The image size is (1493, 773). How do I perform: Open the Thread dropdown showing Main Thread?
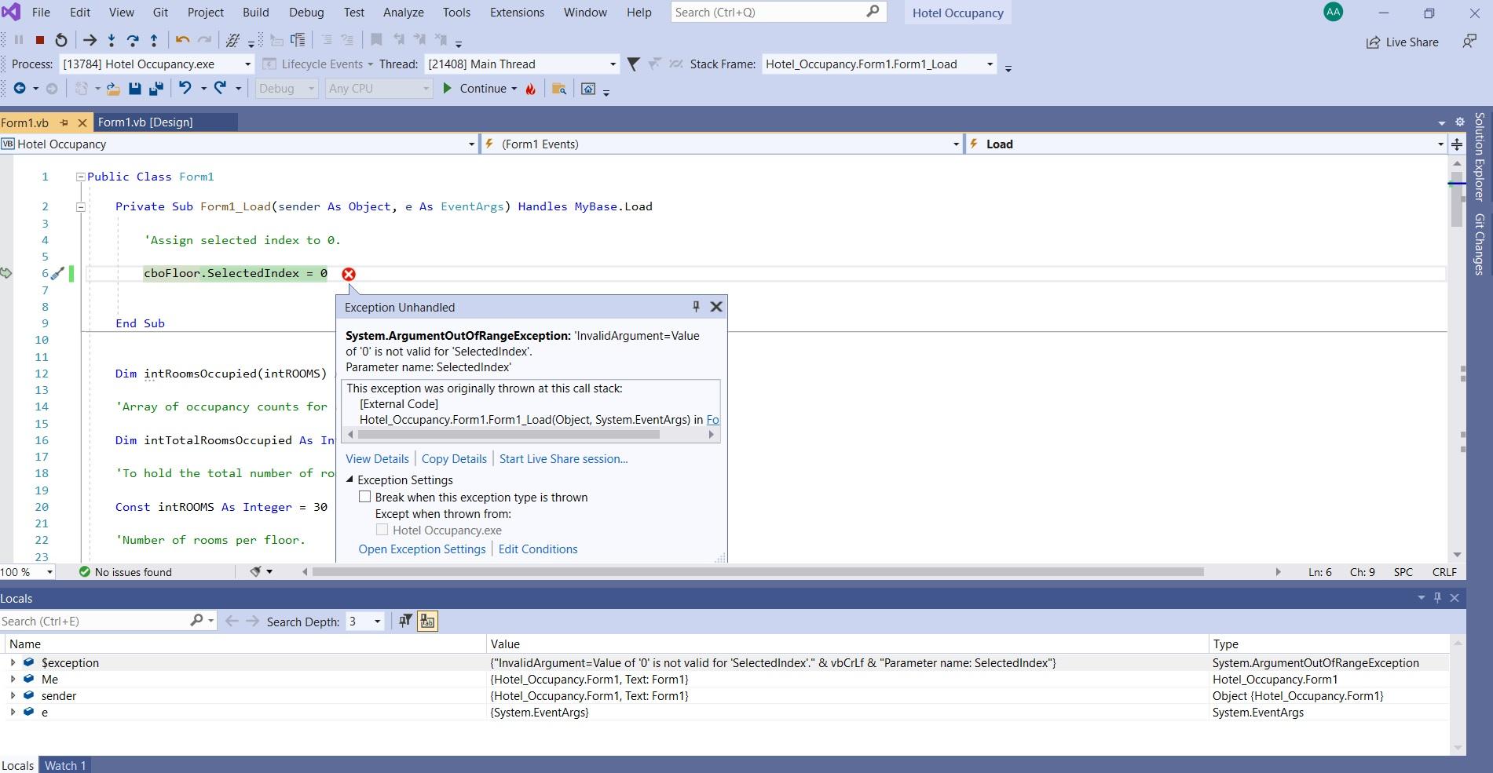click(522, 64)
